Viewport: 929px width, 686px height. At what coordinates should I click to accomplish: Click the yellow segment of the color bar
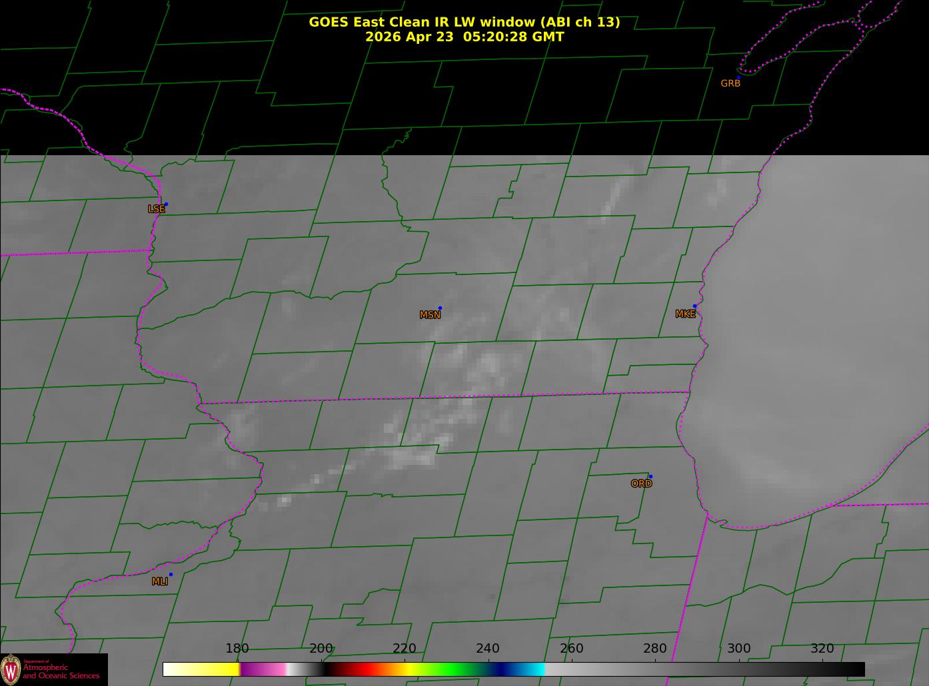pos(212,669)
